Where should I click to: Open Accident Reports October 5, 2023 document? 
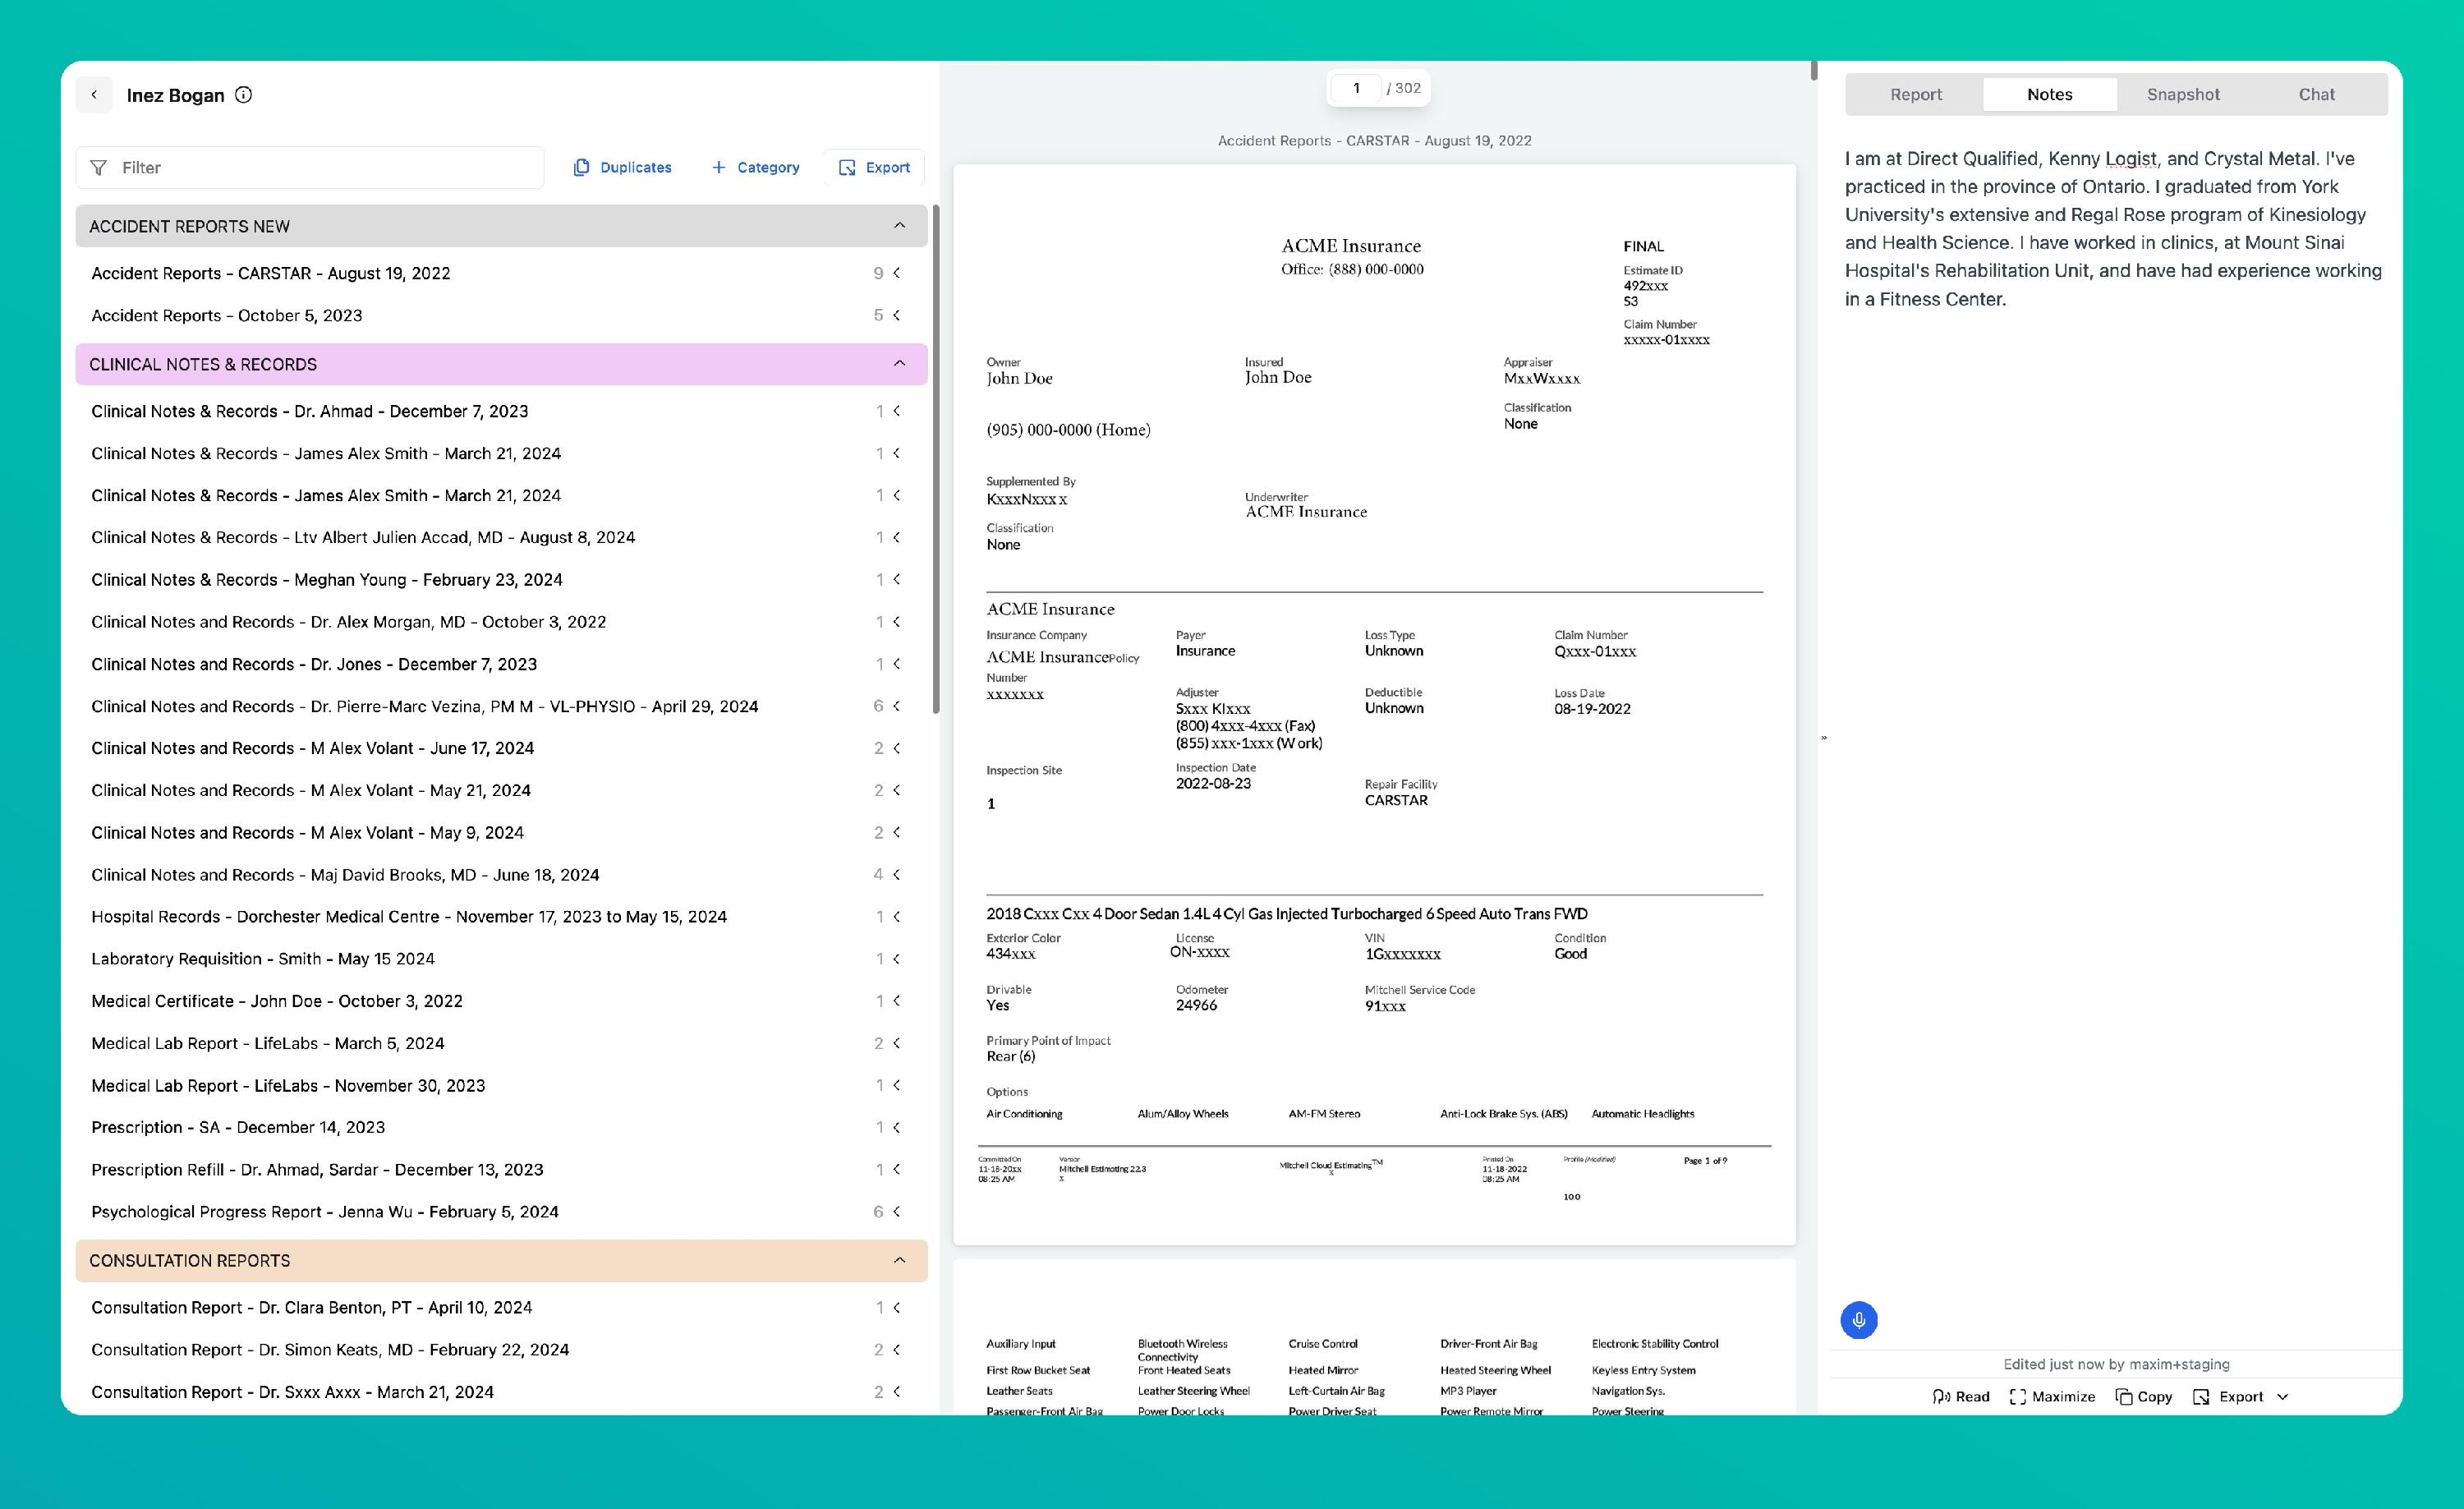point(227,315)
